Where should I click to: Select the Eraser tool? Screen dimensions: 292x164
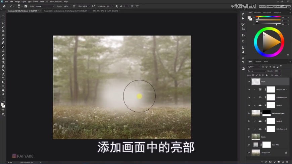[x=3, y=58]
